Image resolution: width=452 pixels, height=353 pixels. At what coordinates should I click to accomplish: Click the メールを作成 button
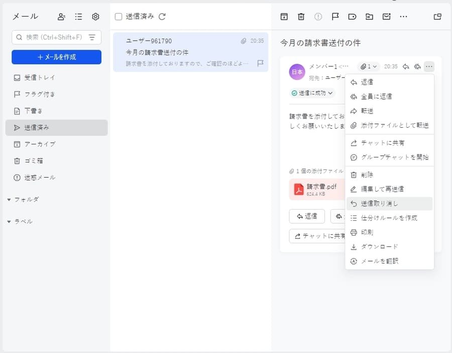(x=56, y=57)
